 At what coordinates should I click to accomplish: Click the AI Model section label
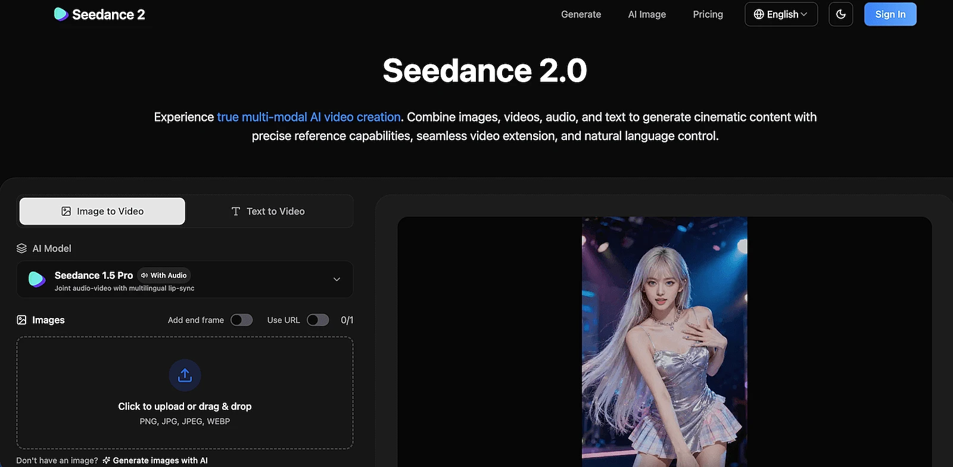[x=52, y=248]
